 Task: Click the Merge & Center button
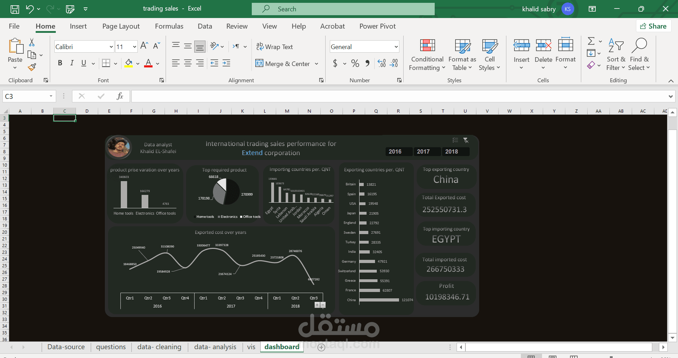(283, 64)
